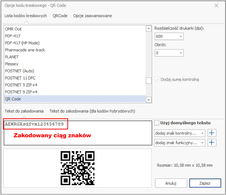This screenshot has height=195, width=226.
Task: Select OMR Océ in the barcode list
Action: [x=75, y=29]
